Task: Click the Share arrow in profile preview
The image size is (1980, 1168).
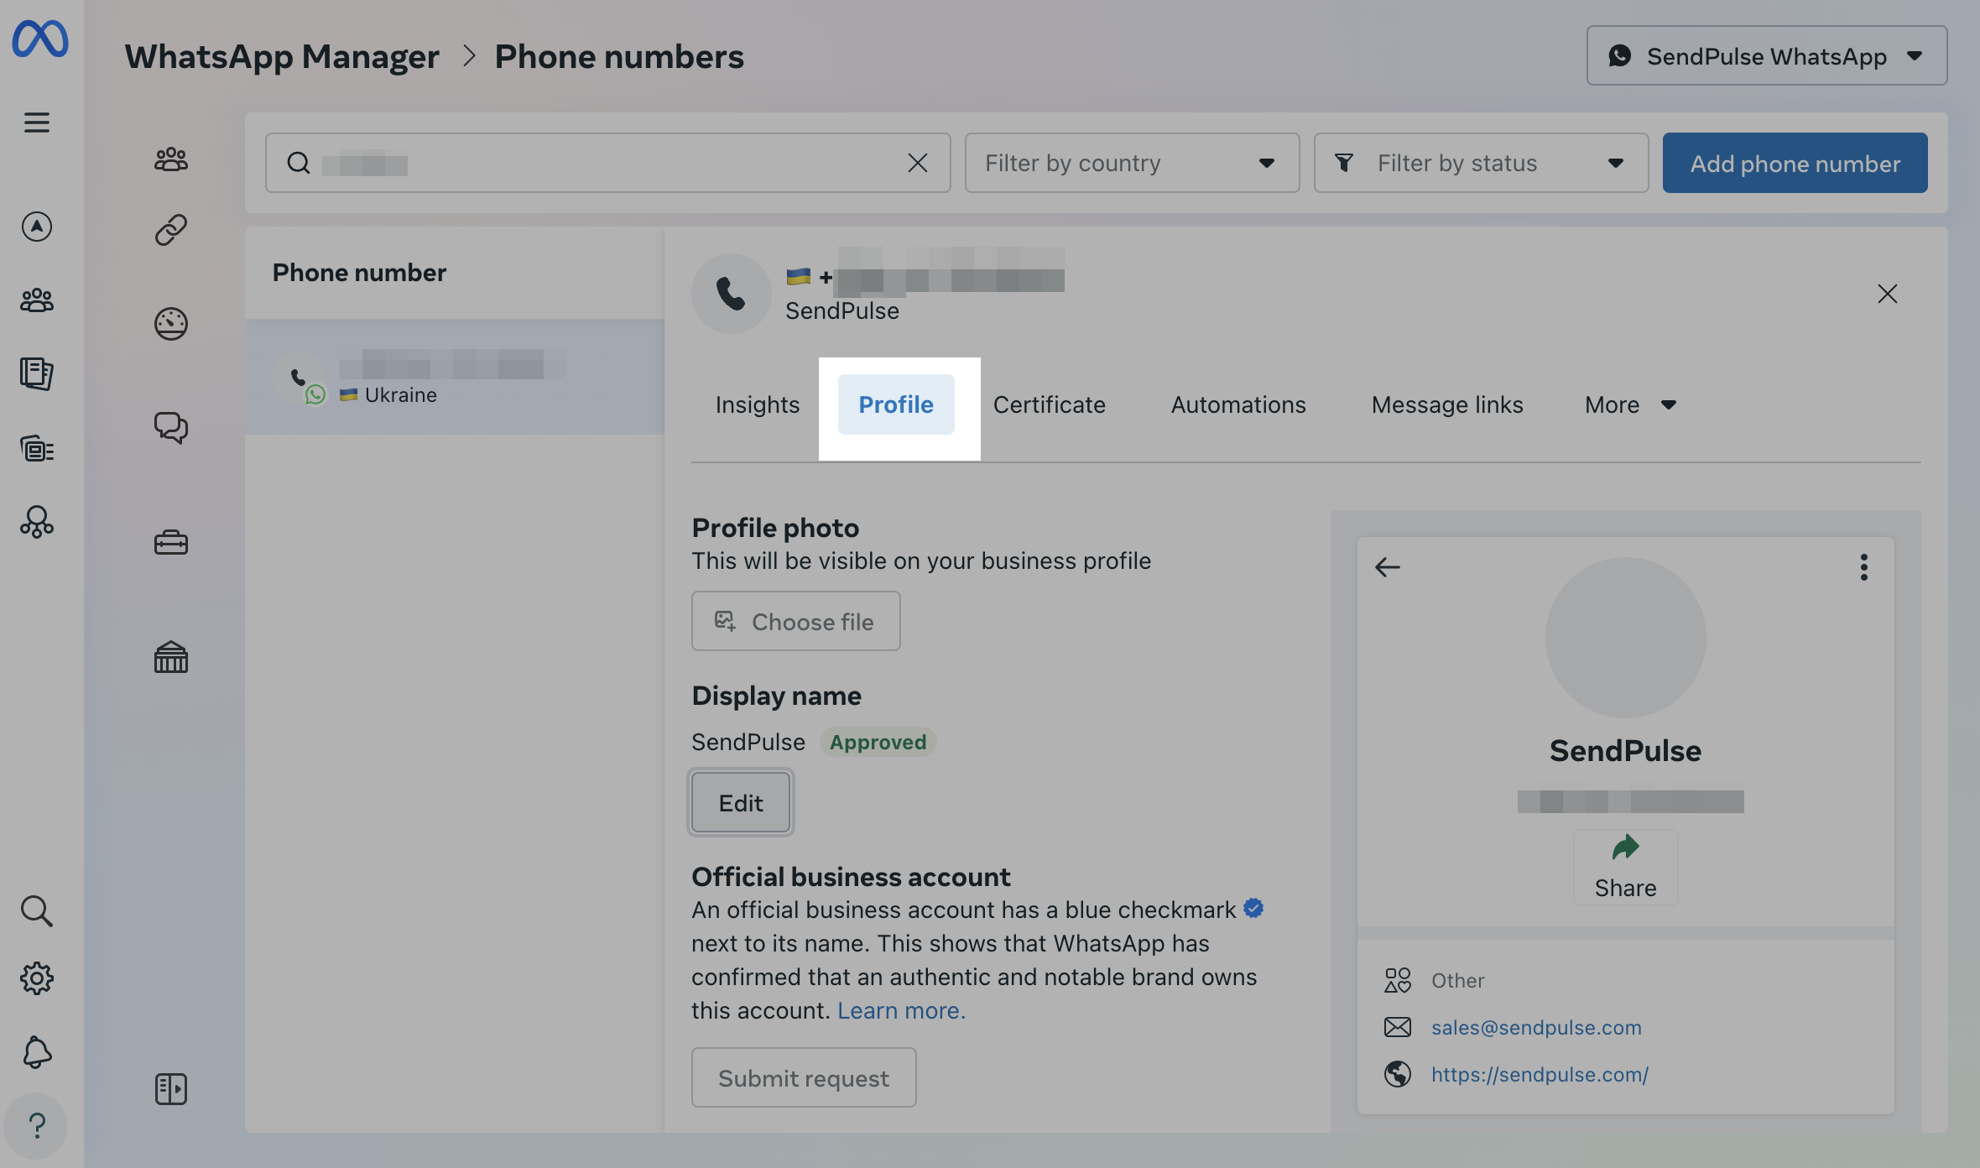Action: (x=1626, y=868)
